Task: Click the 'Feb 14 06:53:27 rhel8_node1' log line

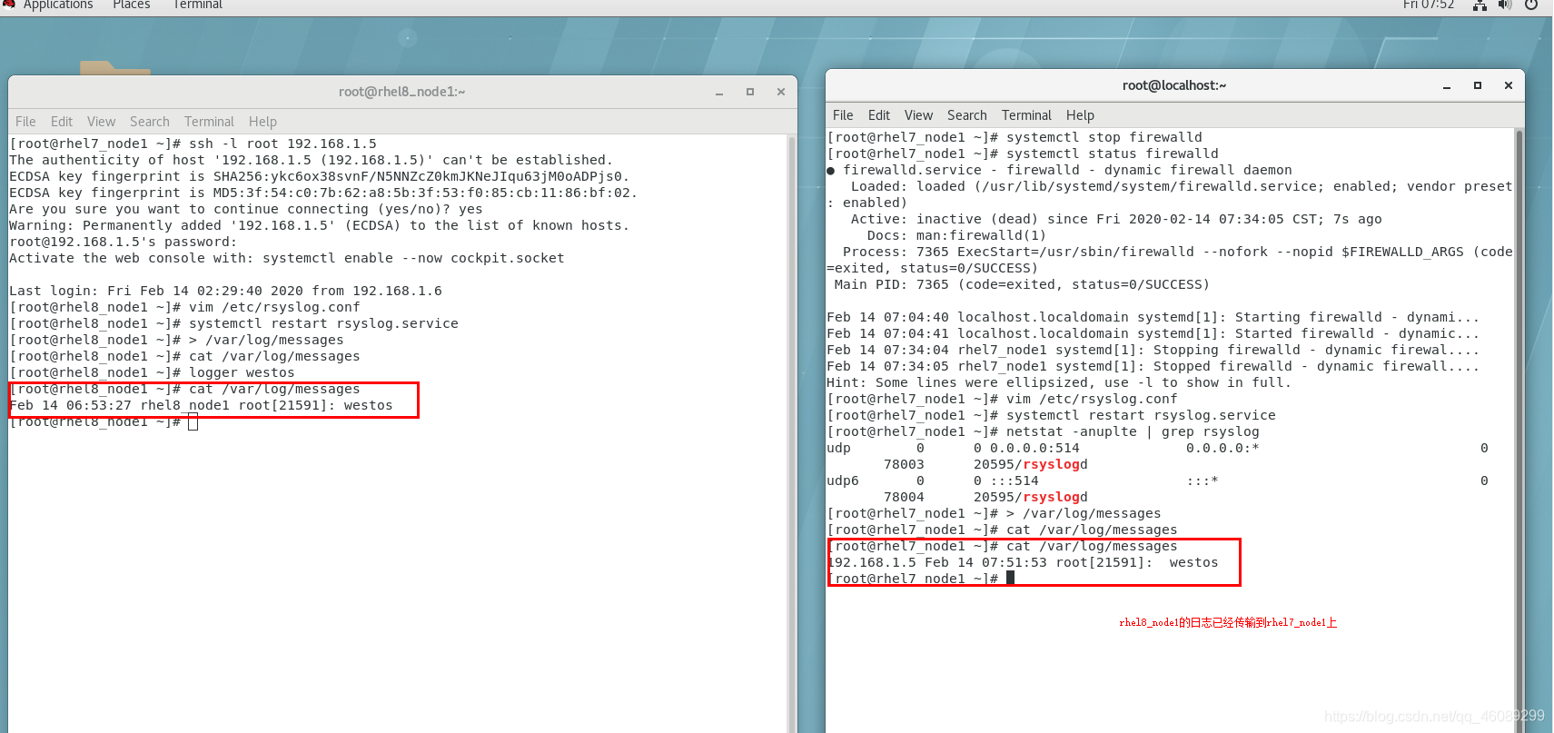Action: point(201,405)
